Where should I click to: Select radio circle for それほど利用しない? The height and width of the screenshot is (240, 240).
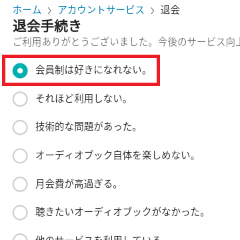coord(20,99)
